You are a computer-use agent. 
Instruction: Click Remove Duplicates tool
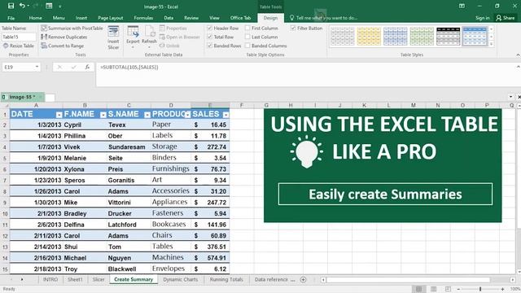(64, 37)
